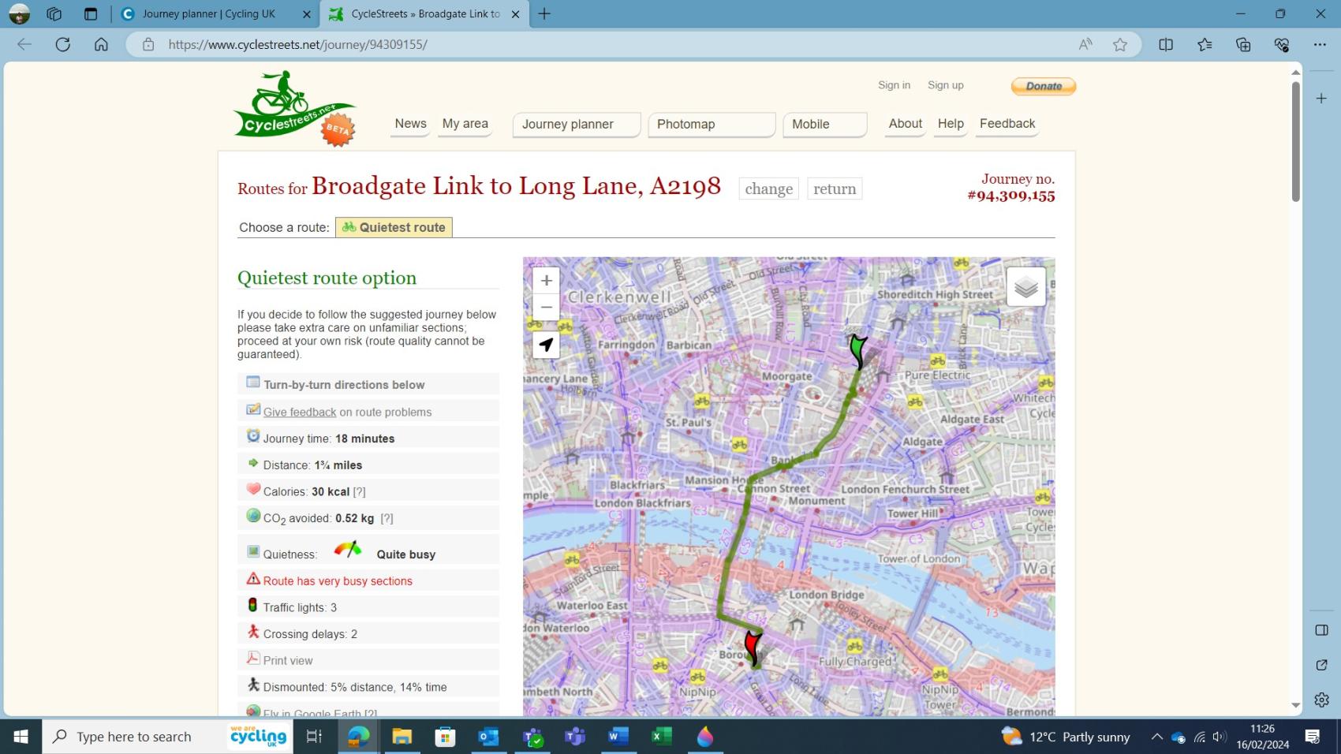Screen dimensions: 1341x754
Task: Open the browser Settings and more menu
Action: coord(1321,44)
